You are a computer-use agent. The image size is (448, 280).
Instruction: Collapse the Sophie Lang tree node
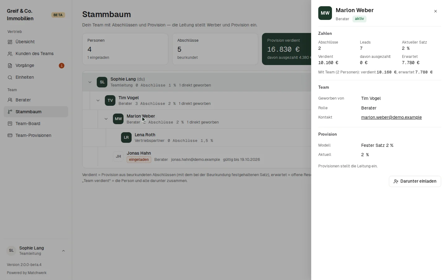tap(90, 82)
